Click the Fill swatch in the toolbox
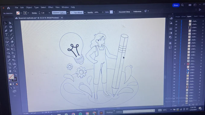 coord(11,77)
